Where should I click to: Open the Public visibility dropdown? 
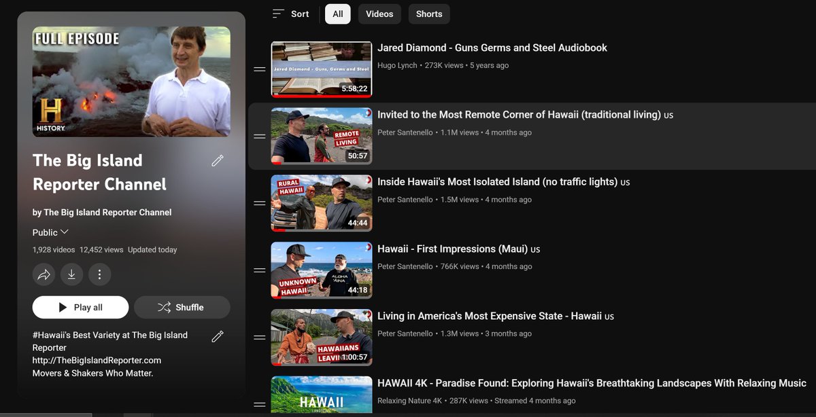coord(50,232)
